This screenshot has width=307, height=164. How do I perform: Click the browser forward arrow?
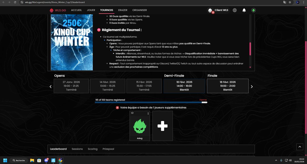(x=9, y=2)
